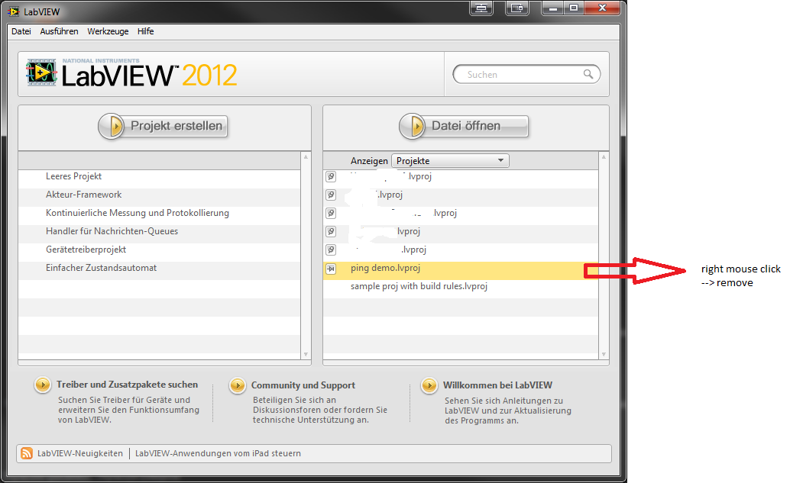Minimize the LabVIEW window
Viewport: 790px width, 483px height.
[552, 8]
